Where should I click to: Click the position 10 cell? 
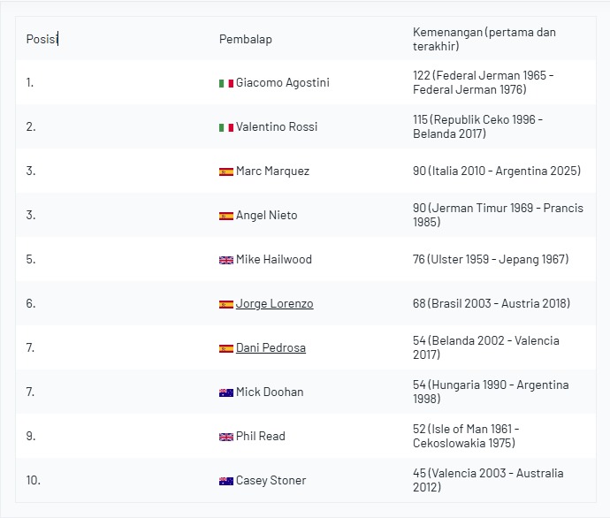click(x=34, y=480)
